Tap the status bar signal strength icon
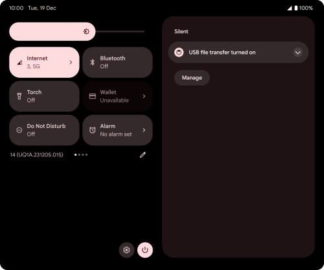This screenshot has width=324, height=270. click(290, 8)
